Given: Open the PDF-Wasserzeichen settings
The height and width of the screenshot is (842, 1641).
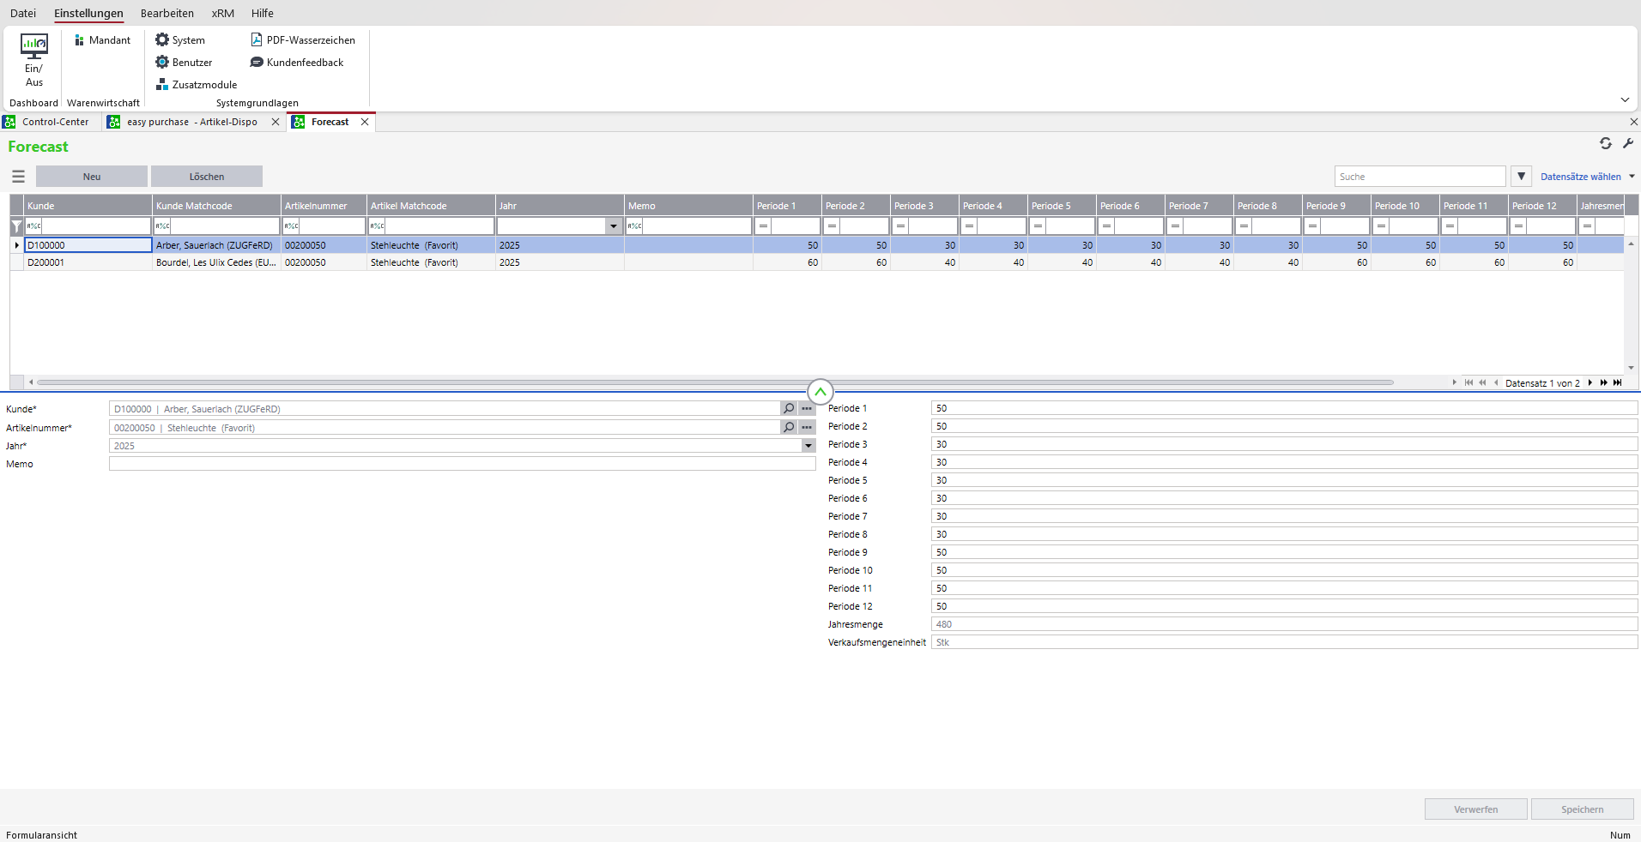Looking at the screenshot, I should pos(302,40).
